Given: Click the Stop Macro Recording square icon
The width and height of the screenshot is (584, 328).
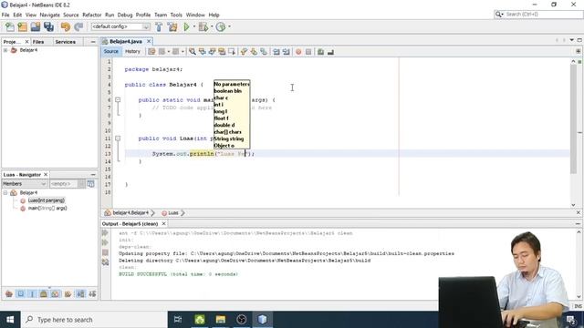Looking at the screenshot, I should pos(308,52).
